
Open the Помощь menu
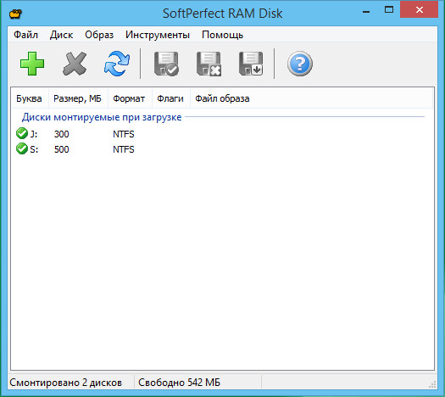tap(222, 35)
